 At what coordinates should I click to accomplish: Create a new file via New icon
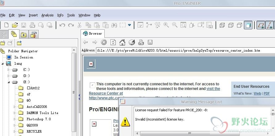click(x=6, y=25)
